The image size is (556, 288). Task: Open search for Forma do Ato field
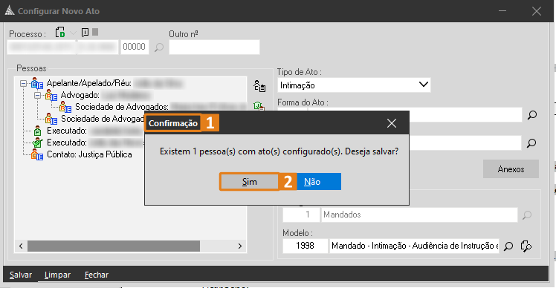click(532, 115)
